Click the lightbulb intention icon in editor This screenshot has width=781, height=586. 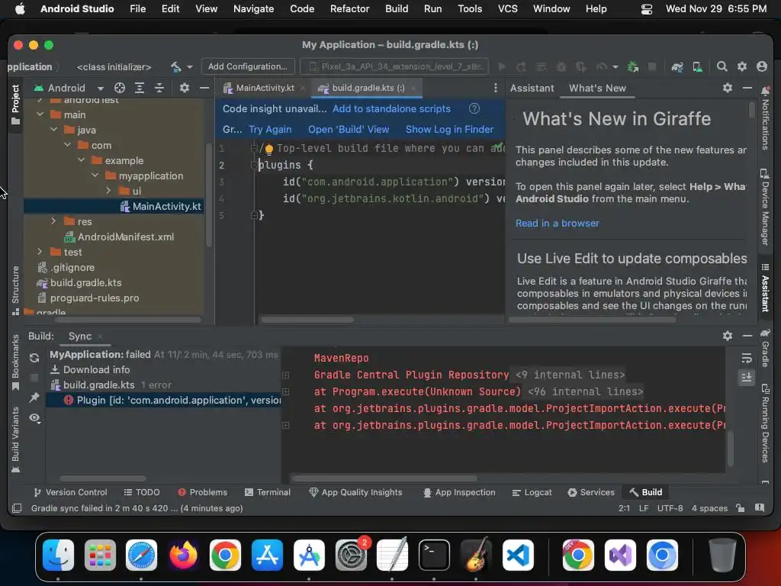(x=269, y=149)
